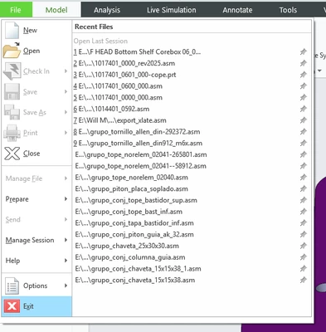The width and height of the screenshot is (326, 332).
Task: Click the Open folder icon
Action: [12, 51]
